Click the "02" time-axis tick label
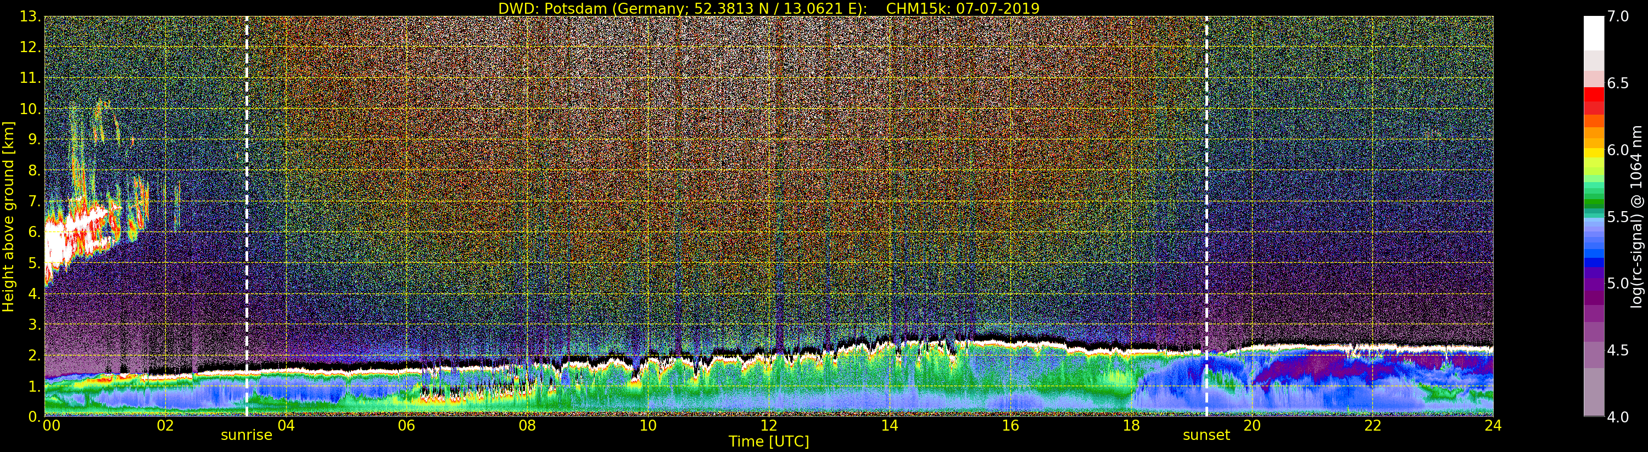Viewport: 1648px width, 452px height. pyautogui.click(x=165, y=425)
